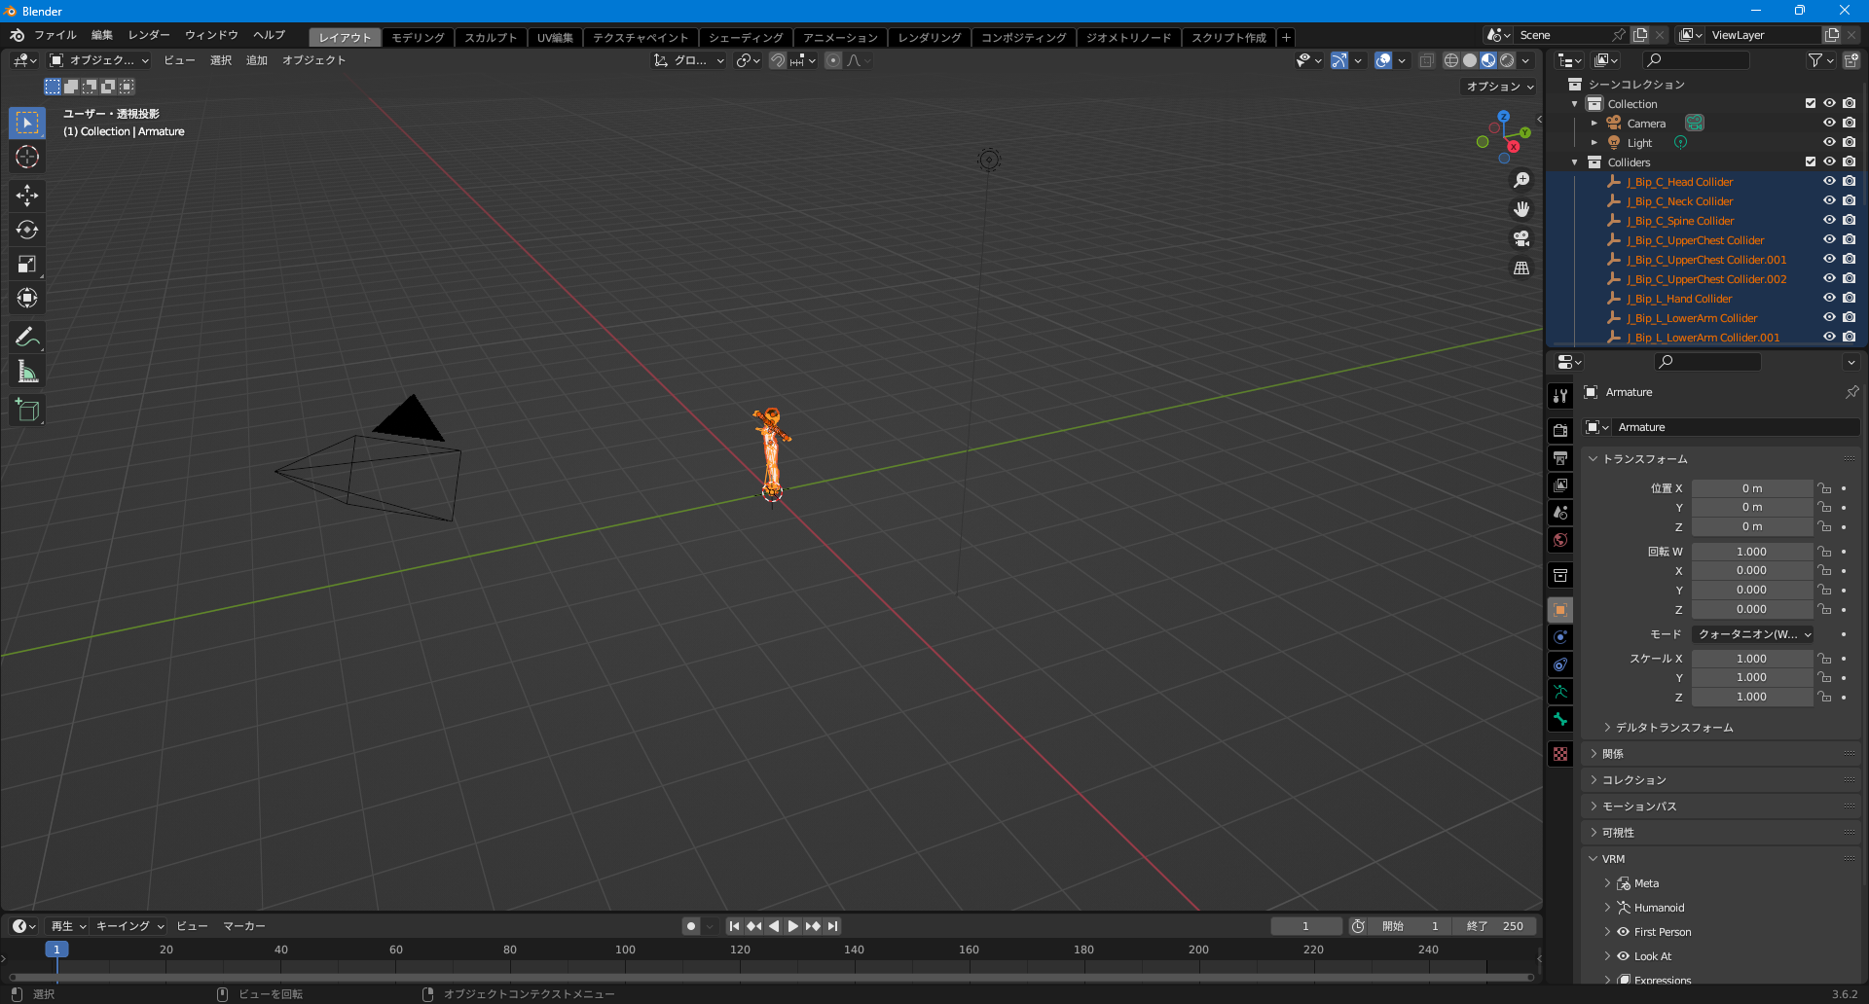Image resolution: width=1869 pixels, height=1004 pixels.
Task: Open the Physics properties tab
Action: pyautogui.click(x=1560, y=637)
